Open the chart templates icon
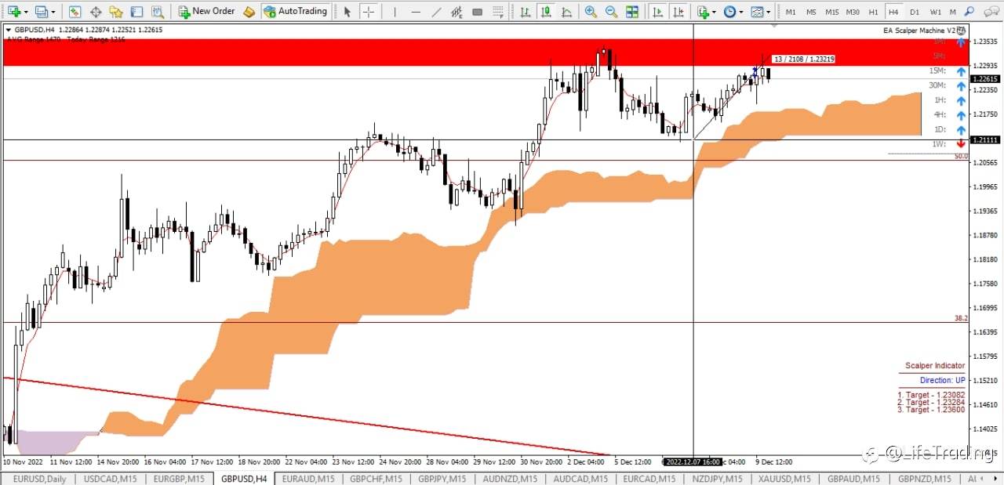 [x=756, y=12]
